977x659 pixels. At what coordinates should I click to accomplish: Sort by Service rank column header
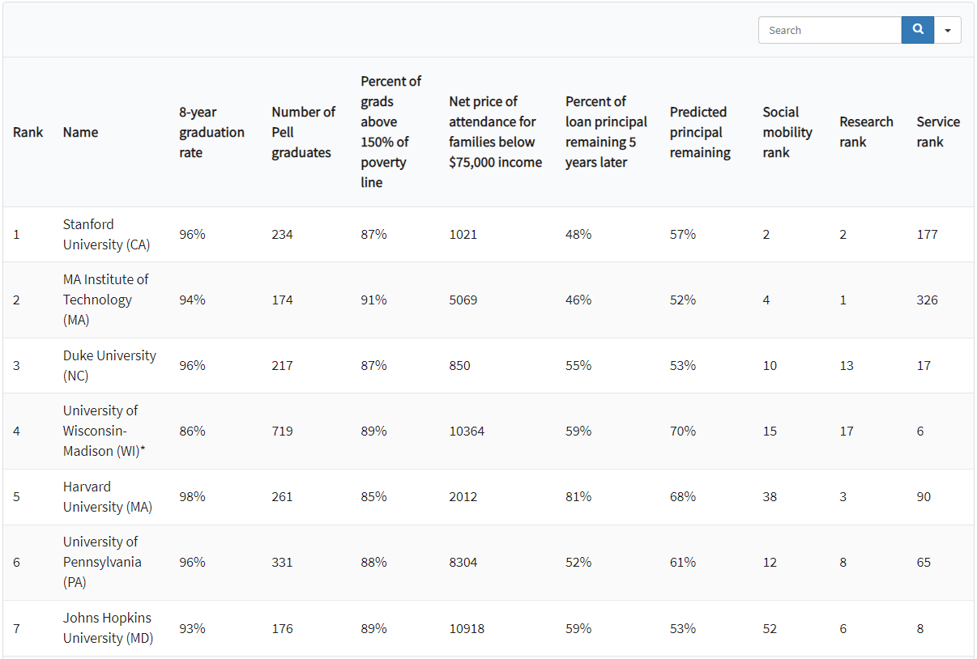[x=938, y=132]
